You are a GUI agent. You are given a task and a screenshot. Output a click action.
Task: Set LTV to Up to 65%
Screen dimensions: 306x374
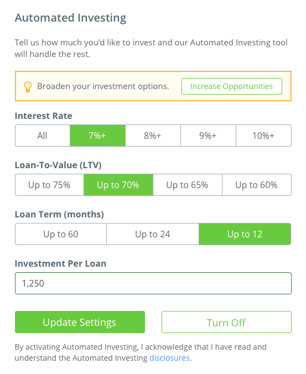pyautogui.click(x=188, y=185)
